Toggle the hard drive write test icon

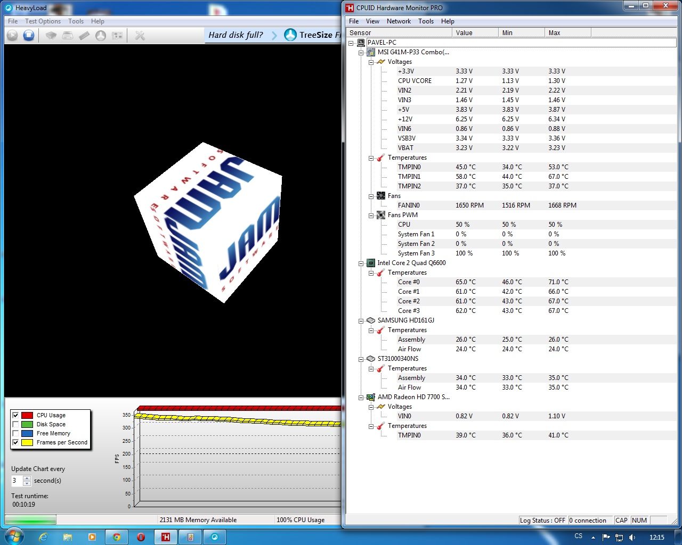(x=68, y=35)
